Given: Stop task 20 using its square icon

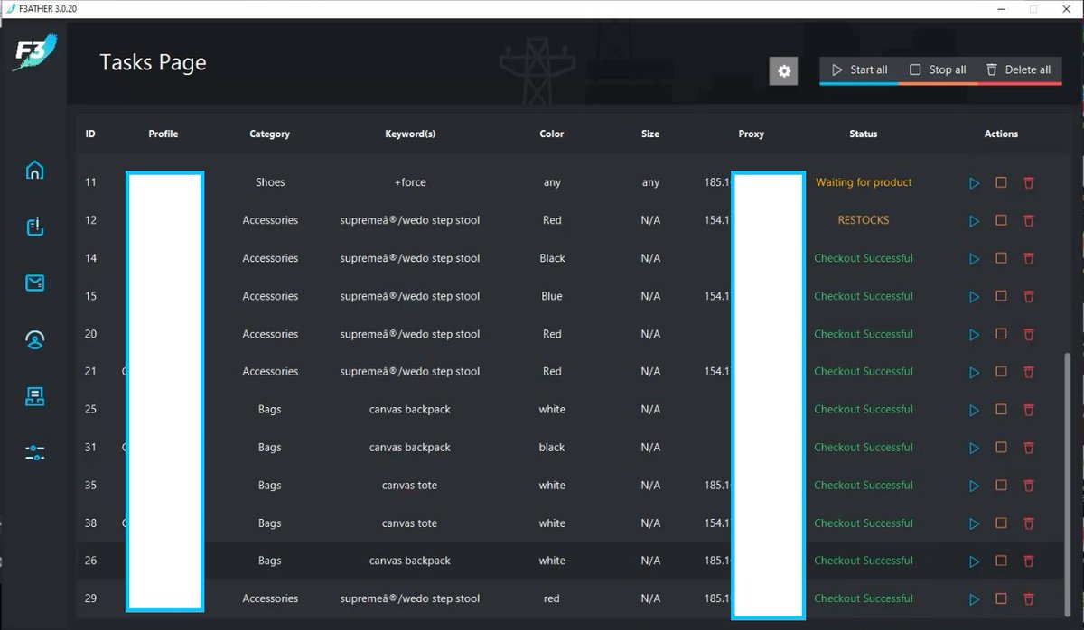Looking at the screenshot, I should 1001,334.
